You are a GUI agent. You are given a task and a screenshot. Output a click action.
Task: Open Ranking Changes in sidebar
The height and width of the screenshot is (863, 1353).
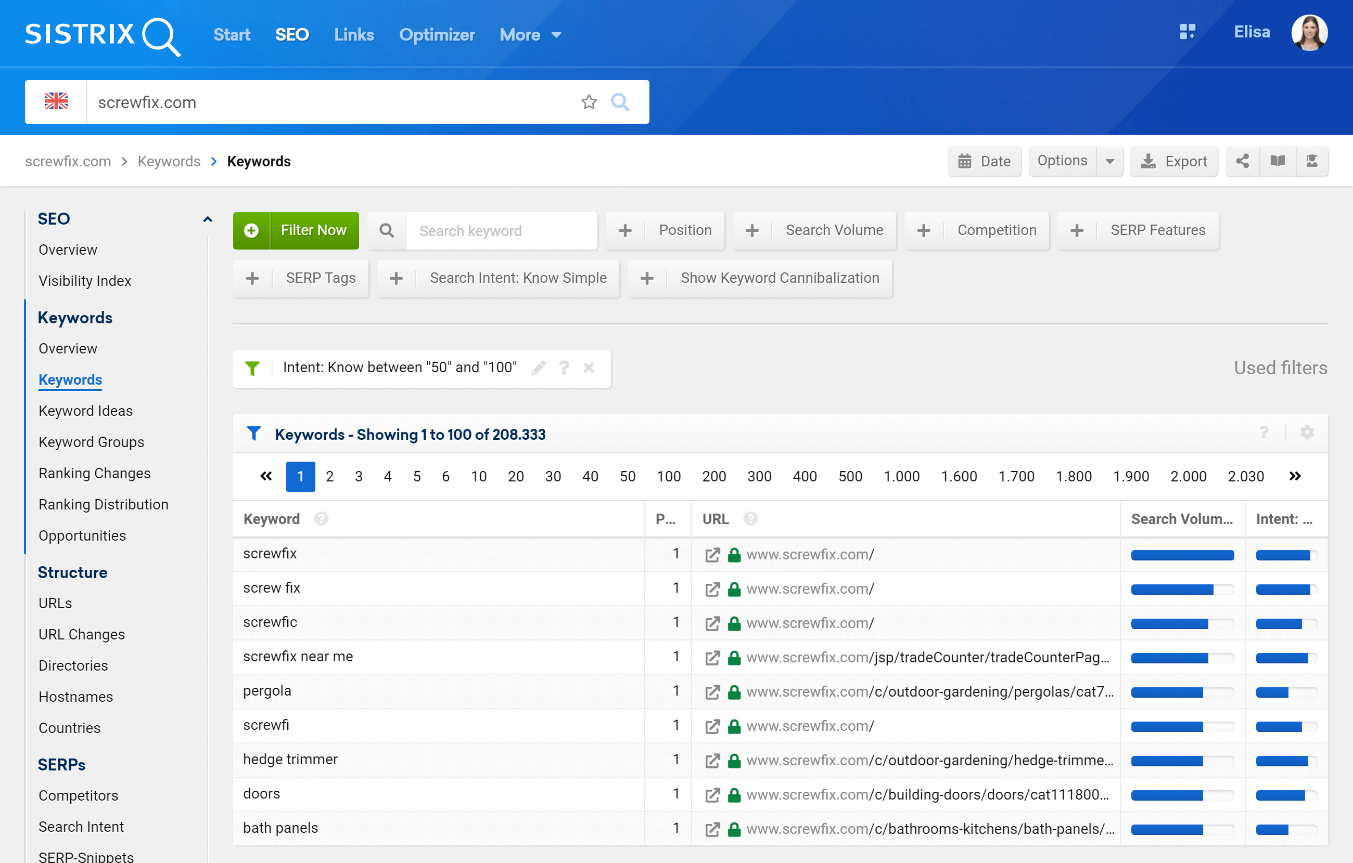94,473
